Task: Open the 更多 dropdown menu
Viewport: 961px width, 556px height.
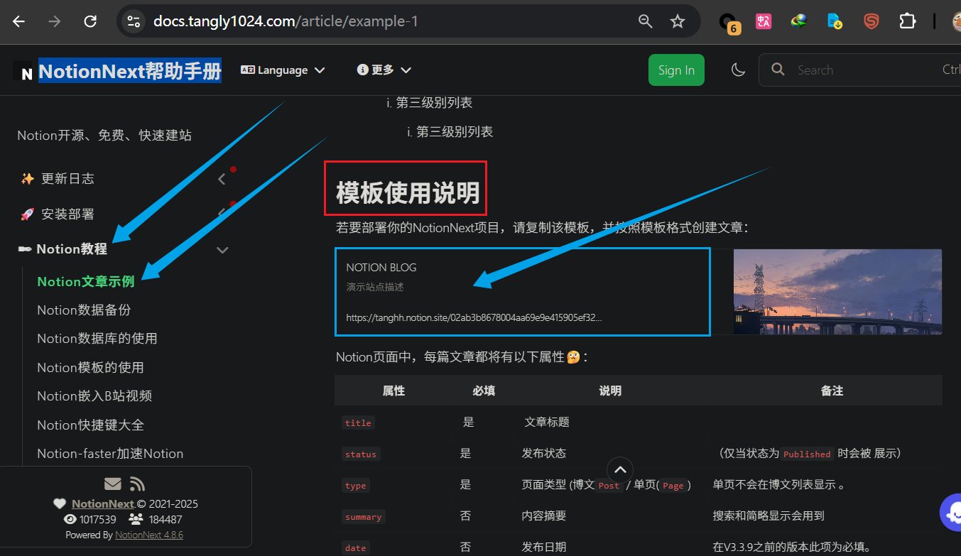Action: coord(384,70)
